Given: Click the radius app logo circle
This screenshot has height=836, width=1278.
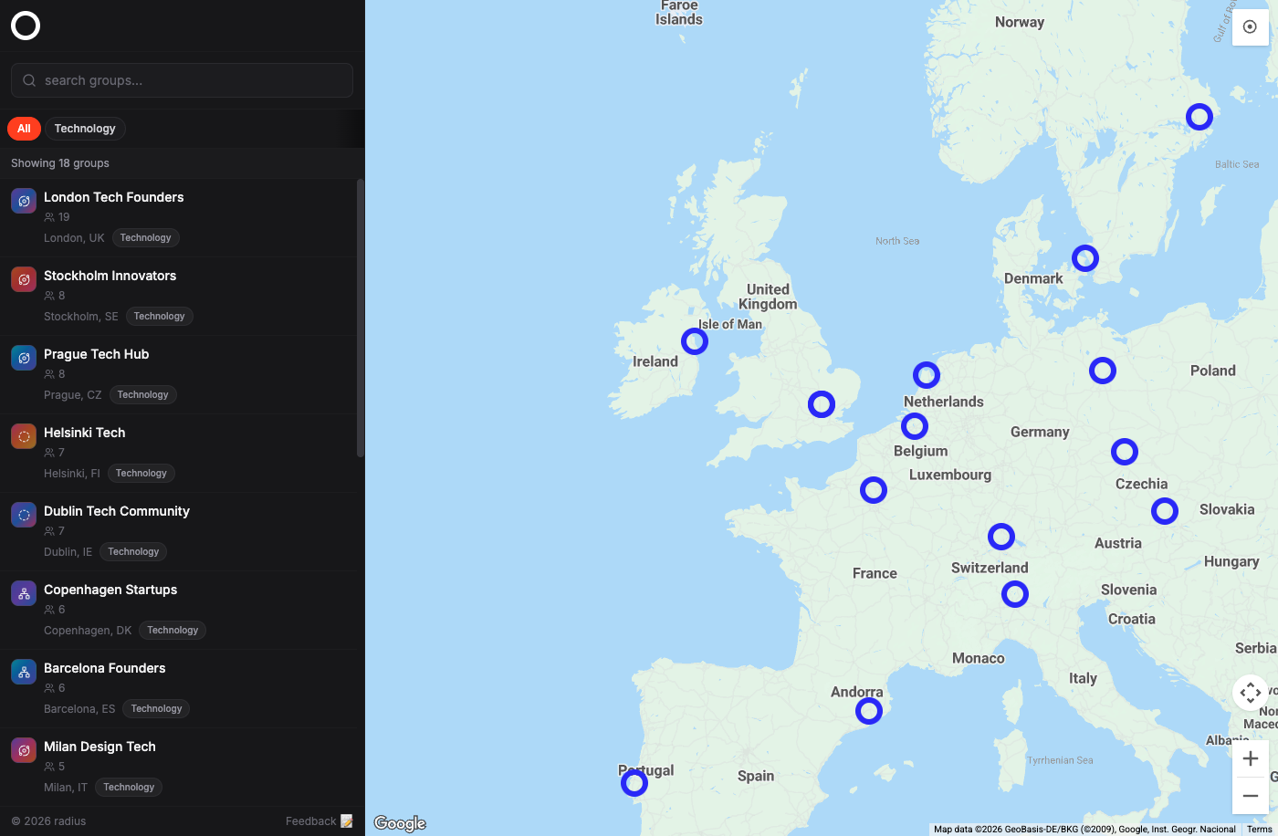Looking at the screenshot, I should (x=25, y=26).
